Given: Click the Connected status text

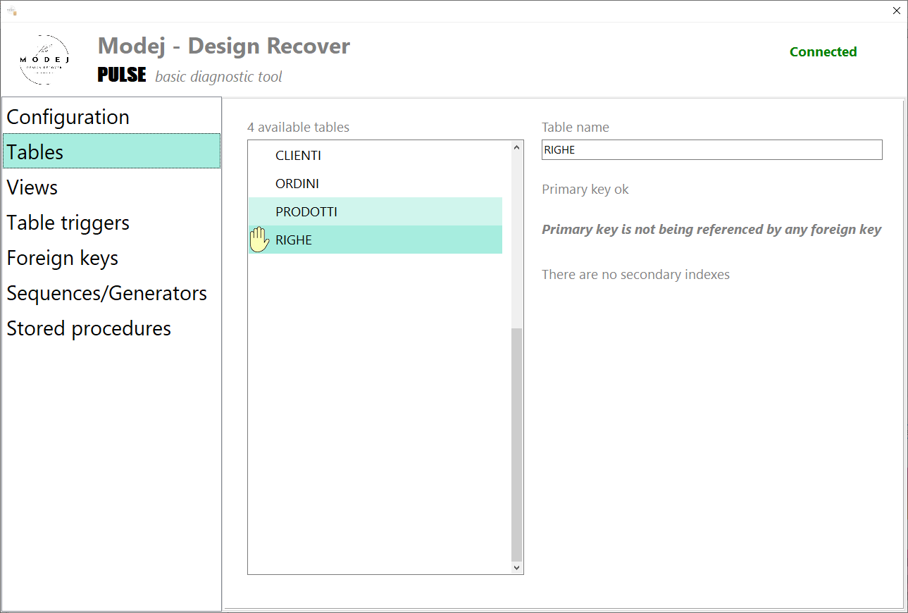Looking at the screenshot, I should 823,51.
